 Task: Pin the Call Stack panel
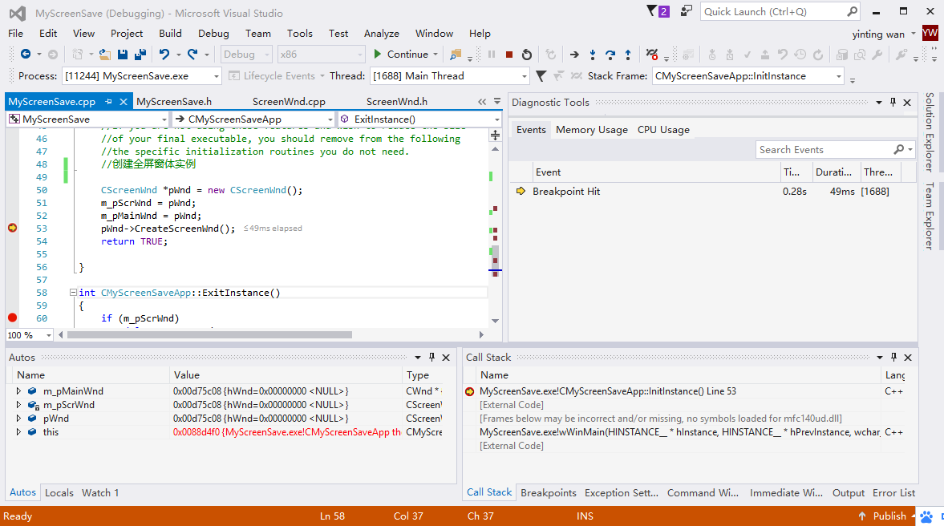coord(893,358)
